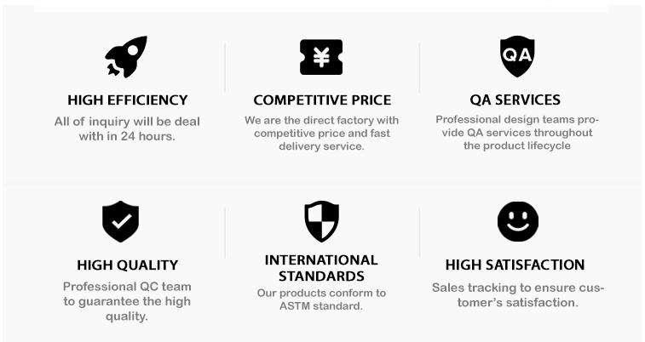Click the direct factory description text
The width and height of the screenshot is (645, 342).
322,134
